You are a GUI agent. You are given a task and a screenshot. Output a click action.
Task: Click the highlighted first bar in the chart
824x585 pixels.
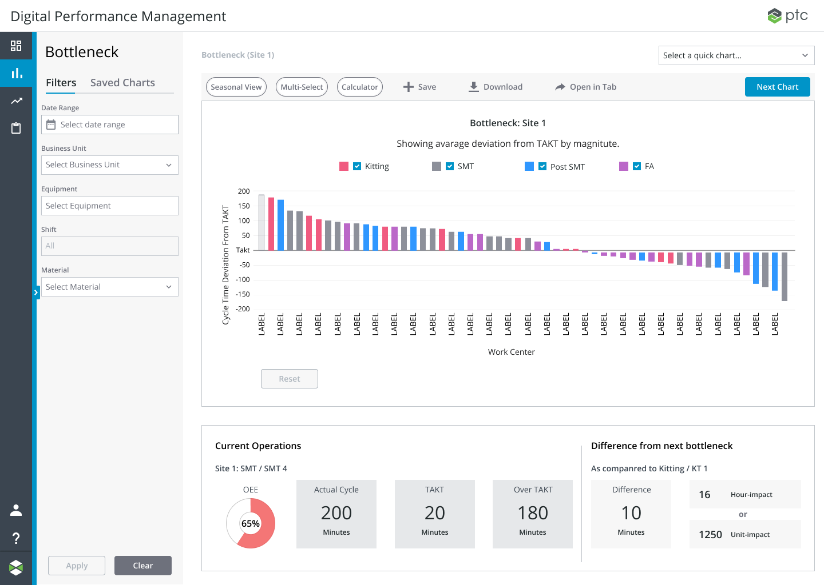coord(262,223)
